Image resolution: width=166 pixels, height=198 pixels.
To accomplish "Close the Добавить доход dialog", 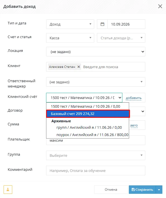I will (160, 6).
